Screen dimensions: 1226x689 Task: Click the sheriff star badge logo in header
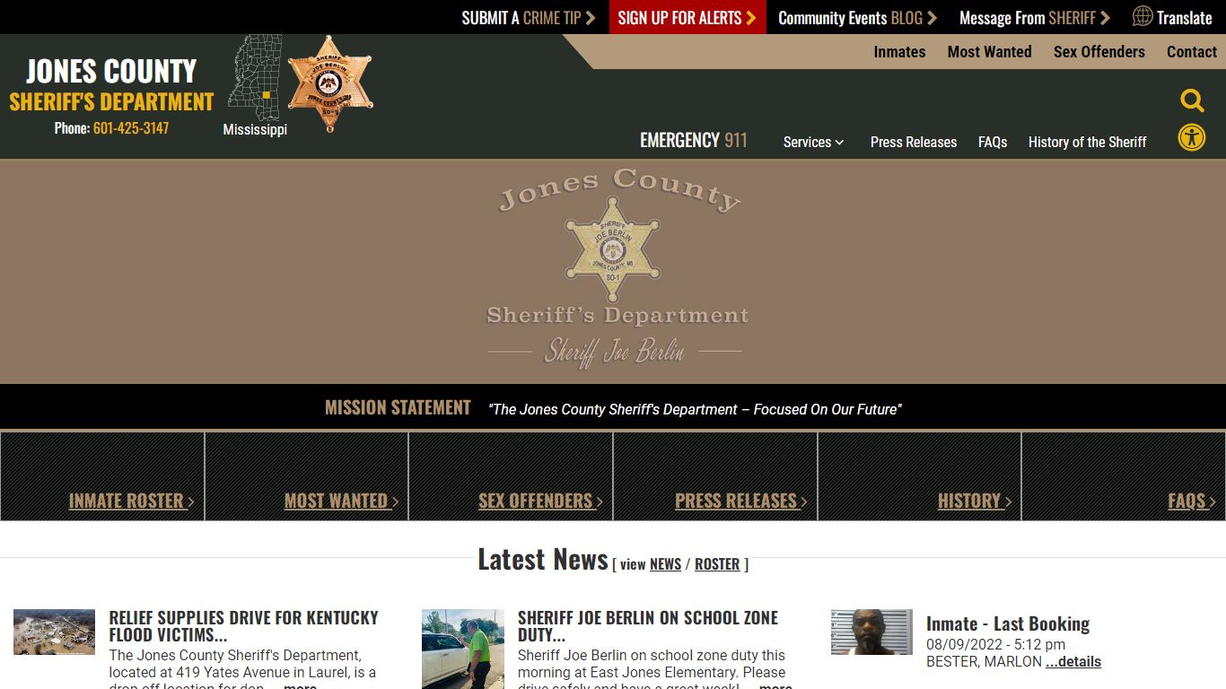tap(329, 84)
